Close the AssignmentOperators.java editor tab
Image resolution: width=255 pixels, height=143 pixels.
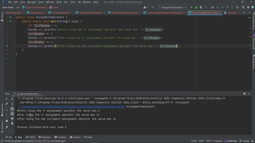click(220, 13)
